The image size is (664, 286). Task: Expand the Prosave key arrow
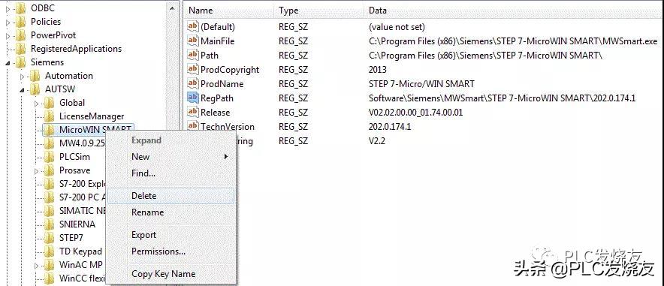pyautogui.click(x=37, y=171)
